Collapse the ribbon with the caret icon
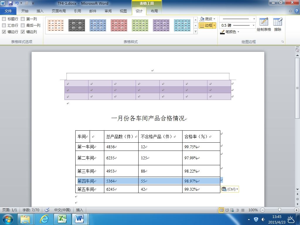Image resolution: width=300 pixels, height=225 pixels. pyautogui.click(x=290, y=11)
